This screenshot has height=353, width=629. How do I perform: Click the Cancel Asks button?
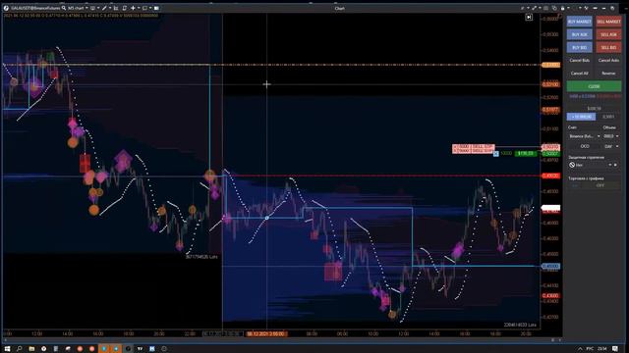click(x=608, y=61)
